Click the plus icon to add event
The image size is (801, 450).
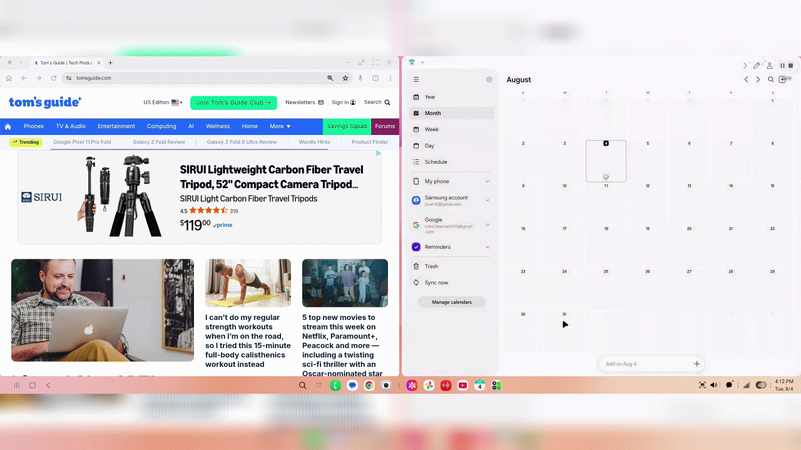pos(696,364)
